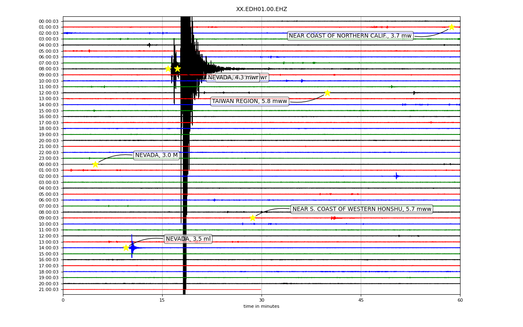Select the star marker near Western Honshu event
523x327 pixels.
click(253, 218)
